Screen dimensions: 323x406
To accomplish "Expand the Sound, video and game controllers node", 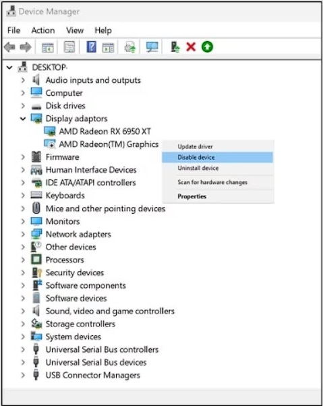I will (x=23, y=311).
